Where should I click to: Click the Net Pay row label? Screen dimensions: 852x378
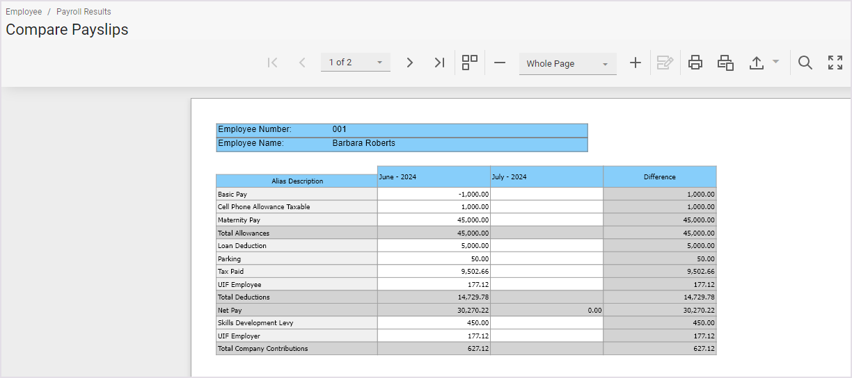click(x=230, y=310)
